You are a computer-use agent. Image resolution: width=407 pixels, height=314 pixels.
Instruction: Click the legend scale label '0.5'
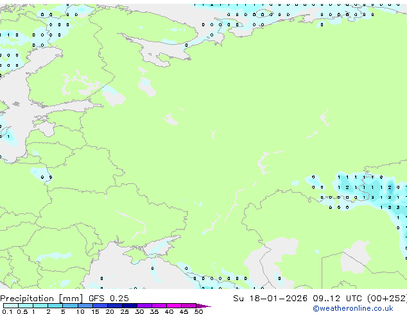point(22,311)
